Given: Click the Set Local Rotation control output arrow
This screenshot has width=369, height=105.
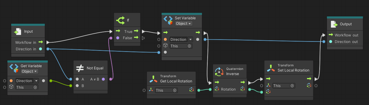Looking at the screenshot, I should [309, 79].
